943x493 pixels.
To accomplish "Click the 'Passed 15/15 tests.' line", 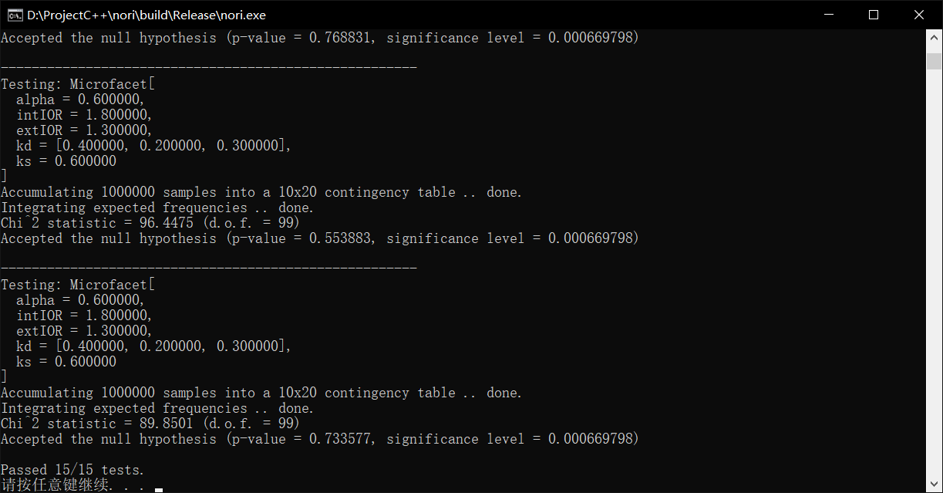I will tap(72, 470).
